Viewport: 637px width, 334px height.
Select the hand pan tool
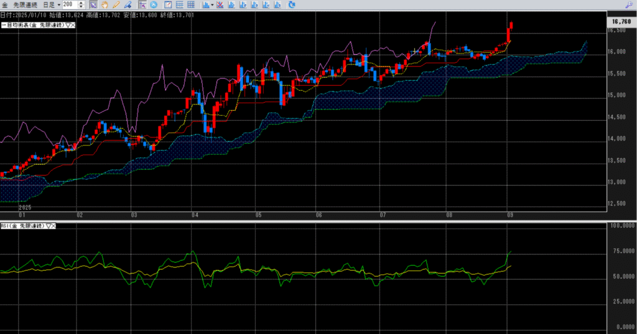[x=105, y=4]
